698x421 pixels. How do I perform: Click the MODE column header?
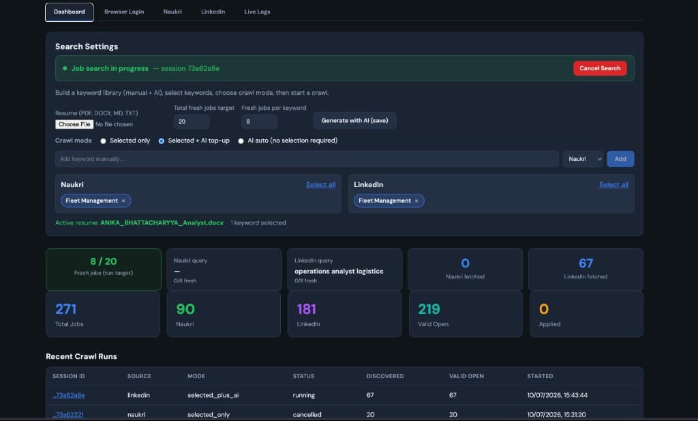click(x=196, y=376)
